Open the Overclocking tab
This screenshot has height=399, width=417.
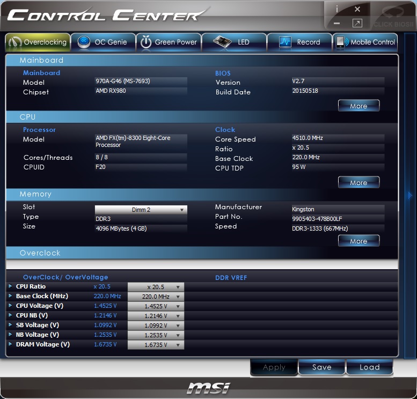coord(38,42)
